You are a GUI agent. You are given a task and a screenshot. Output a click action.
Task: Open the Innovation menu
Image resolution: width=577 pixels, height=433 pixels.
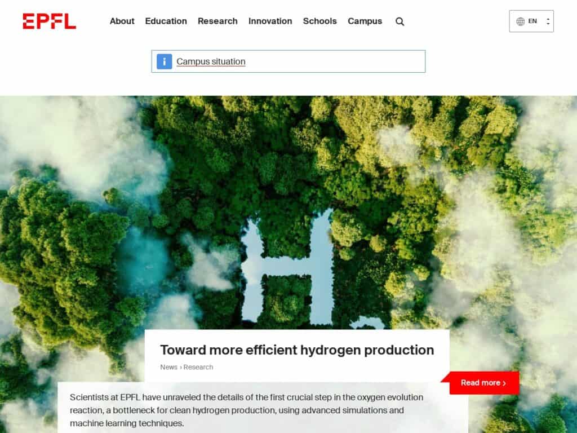point(270,21)
